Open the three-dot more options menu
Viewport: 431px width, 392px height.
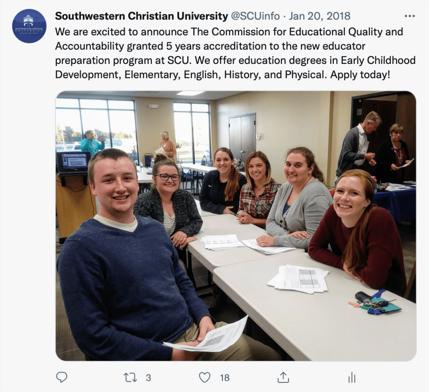(410, 16)
